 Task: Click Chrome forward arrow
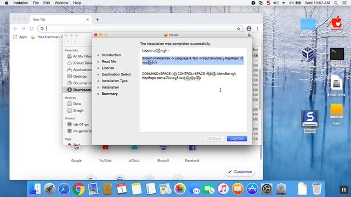[24, 28]
